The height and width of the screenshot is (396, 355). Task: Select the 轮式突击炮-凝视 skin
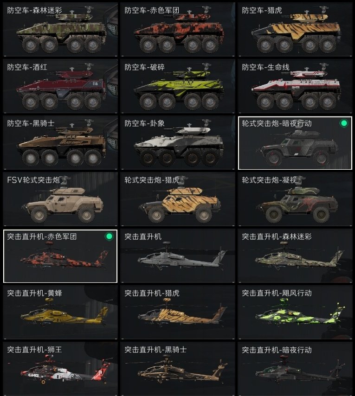point(295,199)
